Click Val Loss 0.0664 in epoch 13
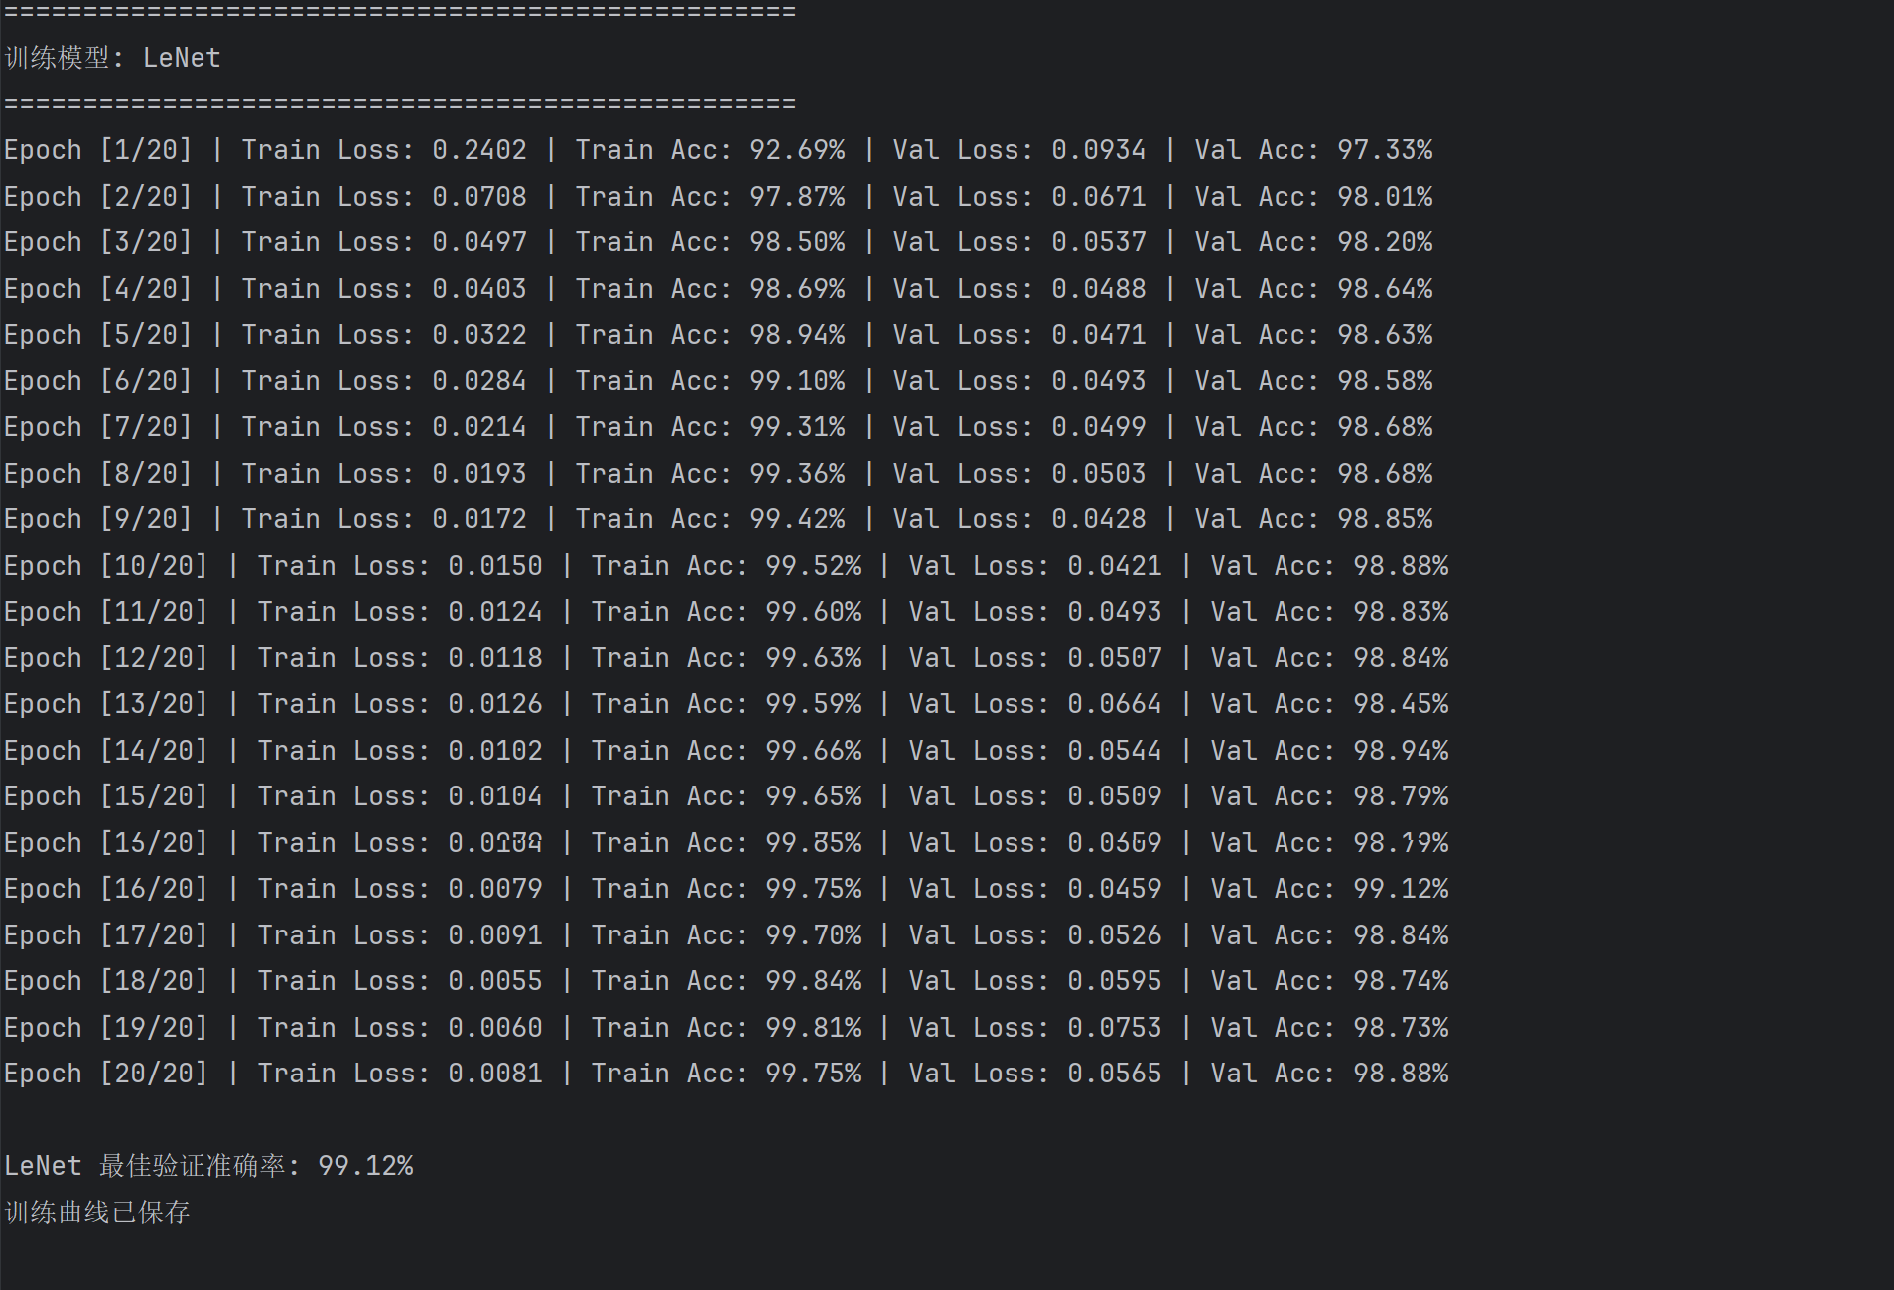 click(x=1114, y=704)
